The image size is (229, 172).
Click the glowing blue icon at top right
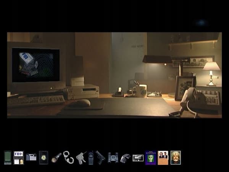[x=202, y=23]
